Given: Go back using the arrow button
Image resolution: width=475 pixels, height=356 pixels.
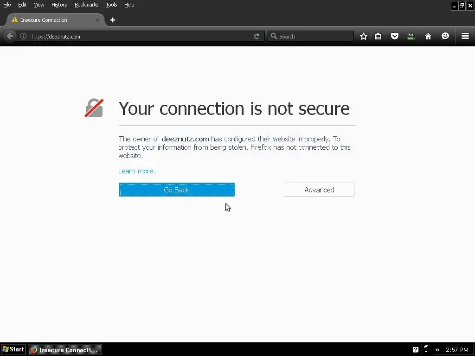Looking at the screenshot, I should pos(10,36).
